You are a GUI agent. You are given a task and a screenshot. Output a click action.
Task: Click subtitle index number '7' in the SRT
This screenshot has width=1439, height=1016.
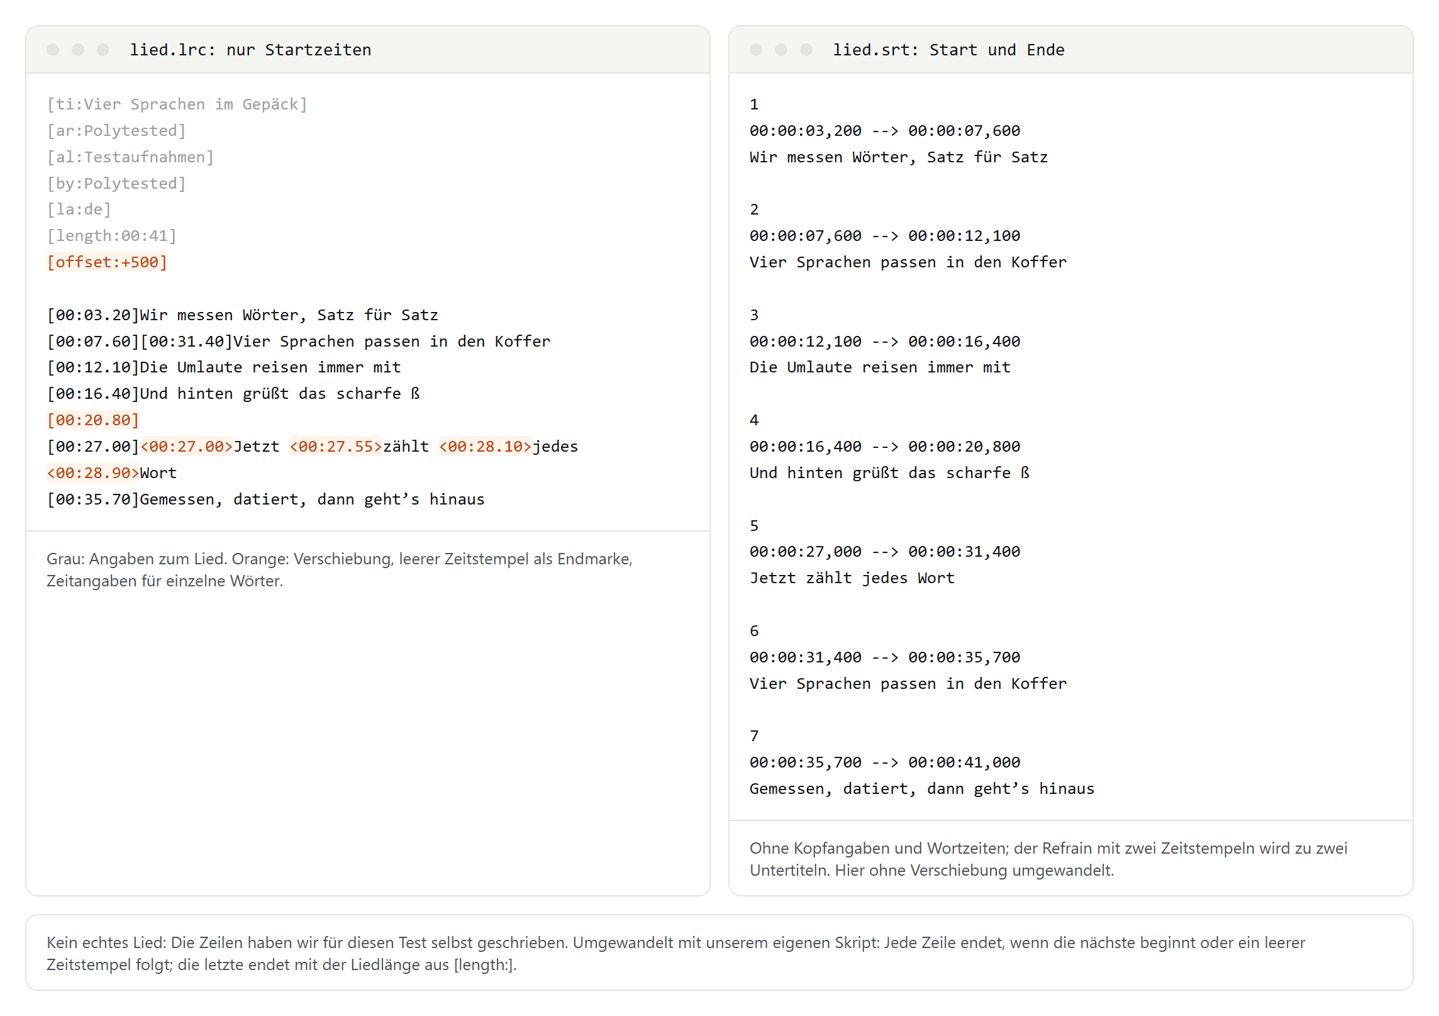pos(754,736)
